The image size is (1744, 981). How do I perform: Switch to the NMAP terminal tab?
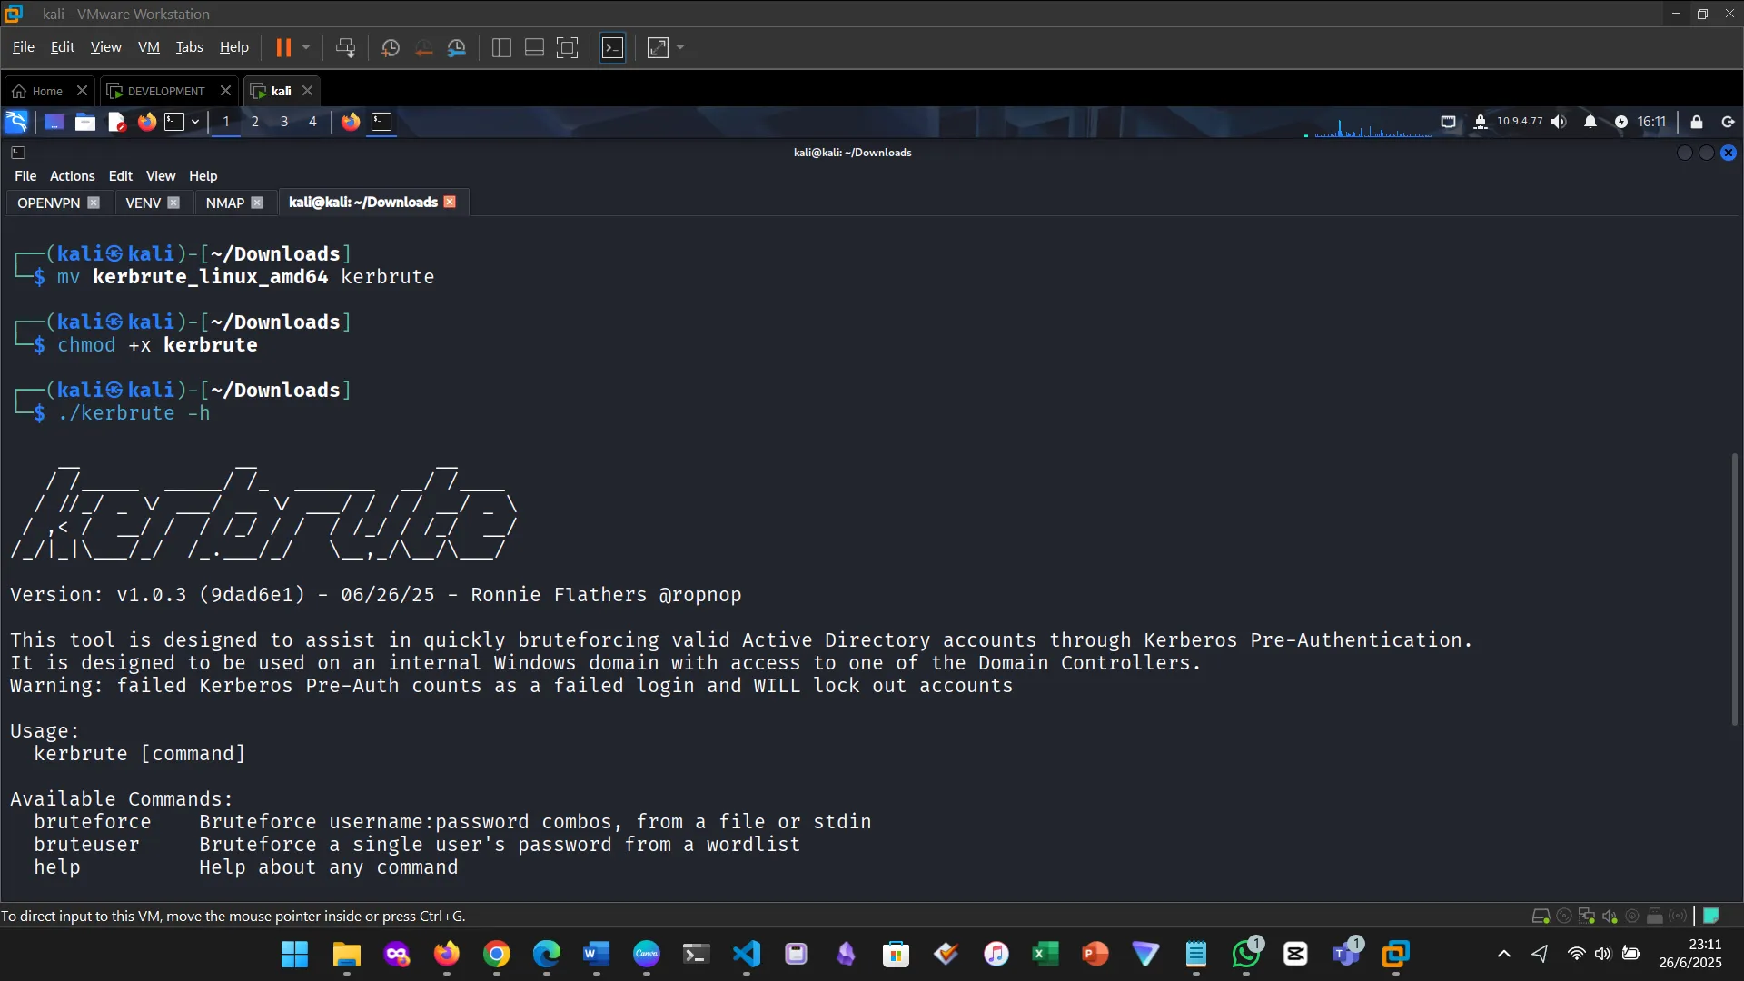pos(223,203)
